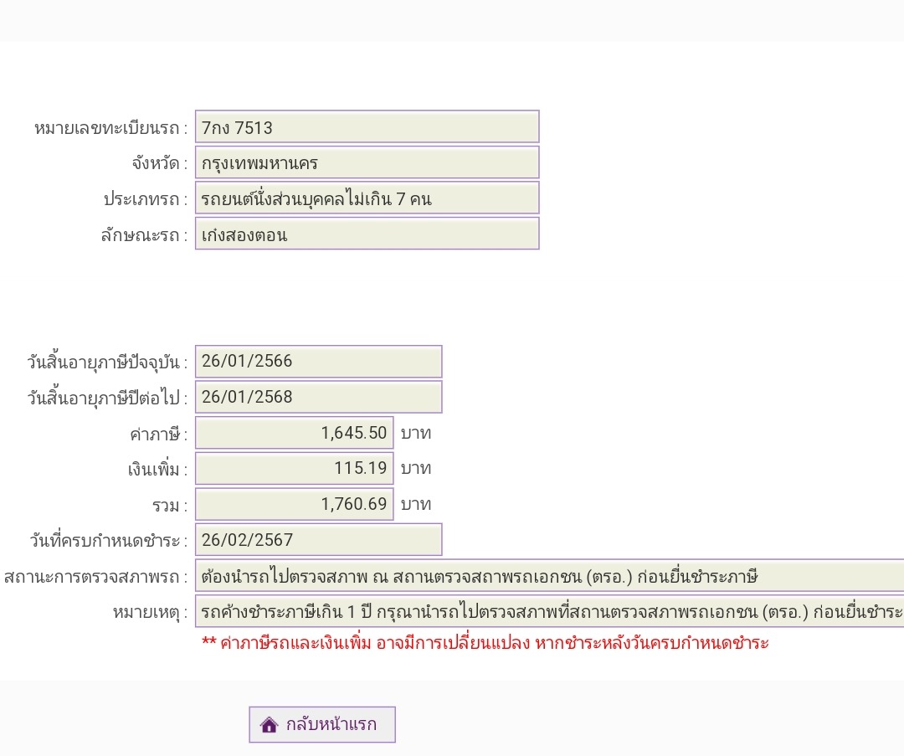Click the label ลักษณะรถ

click(144, 235)
